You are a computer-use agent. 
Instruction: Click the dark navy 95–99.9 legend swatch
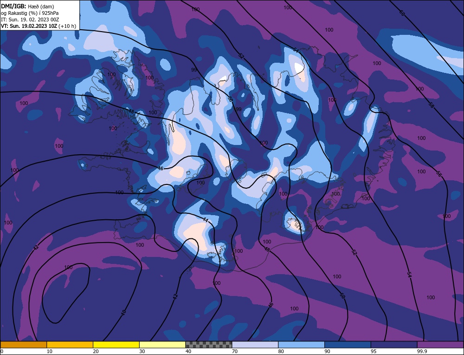[394, 344]
